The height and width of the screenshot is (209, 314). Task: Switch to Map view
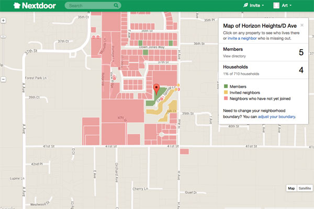(x=291, y=188)
